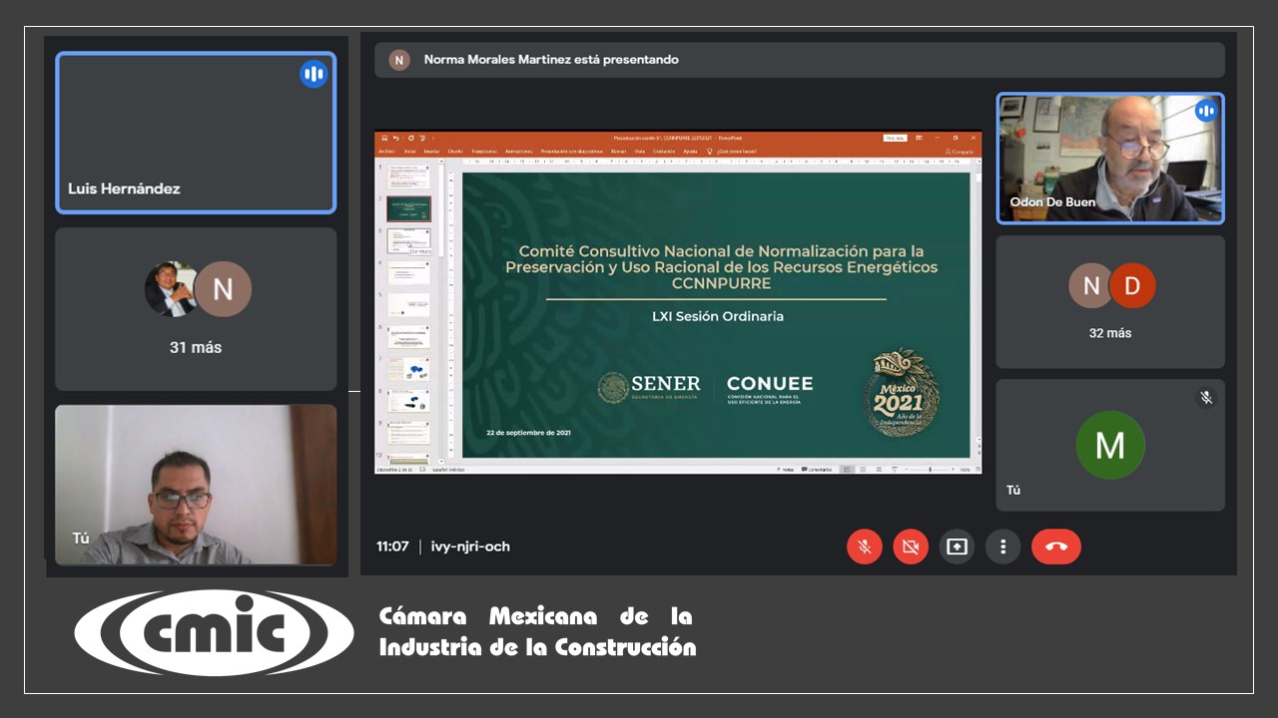The height and width of the screenshot is (718, 1278).
Task: Click the meeting code ivy-njri-och
Action: [x=470, y=546]
